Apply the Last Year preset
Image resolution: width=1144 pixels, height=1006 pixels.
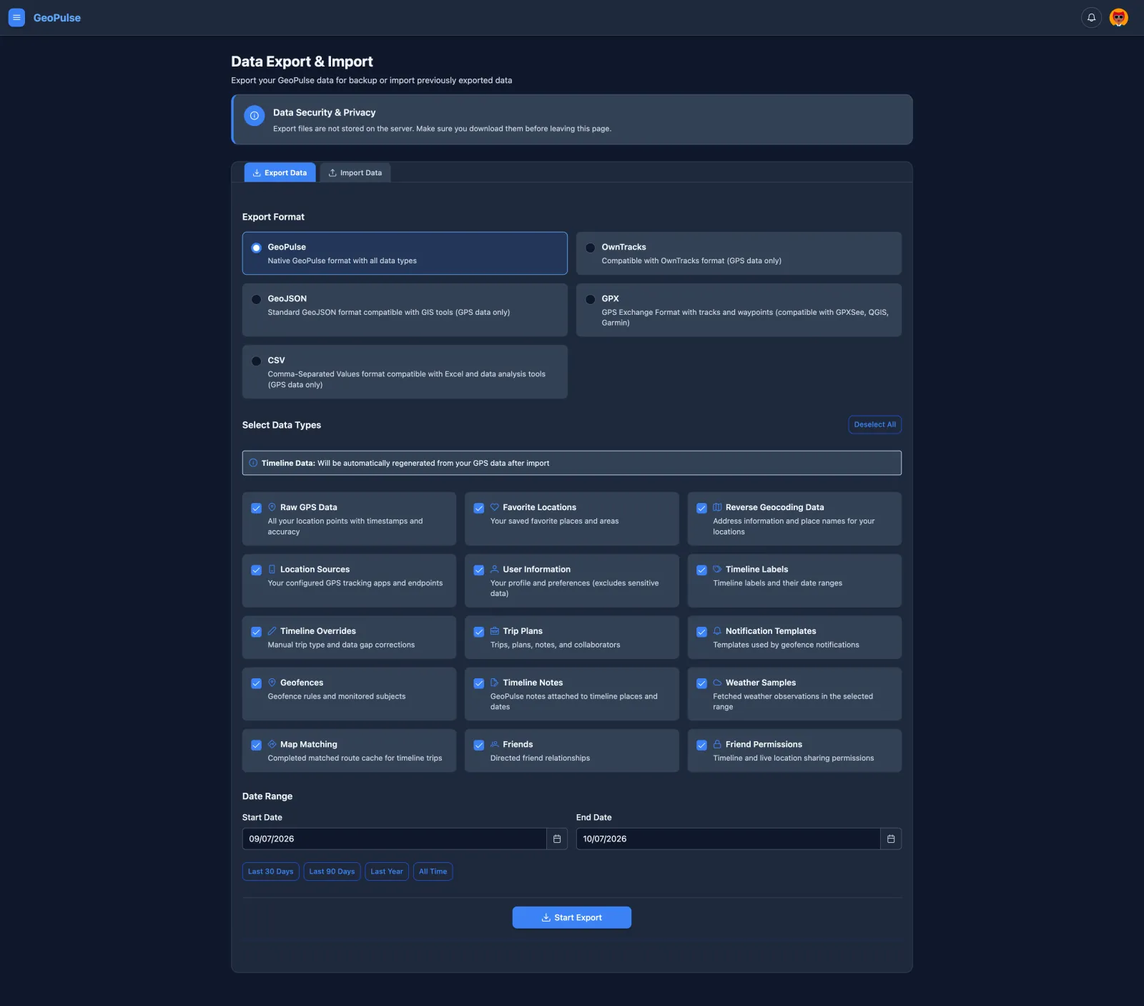coord(387,871)
